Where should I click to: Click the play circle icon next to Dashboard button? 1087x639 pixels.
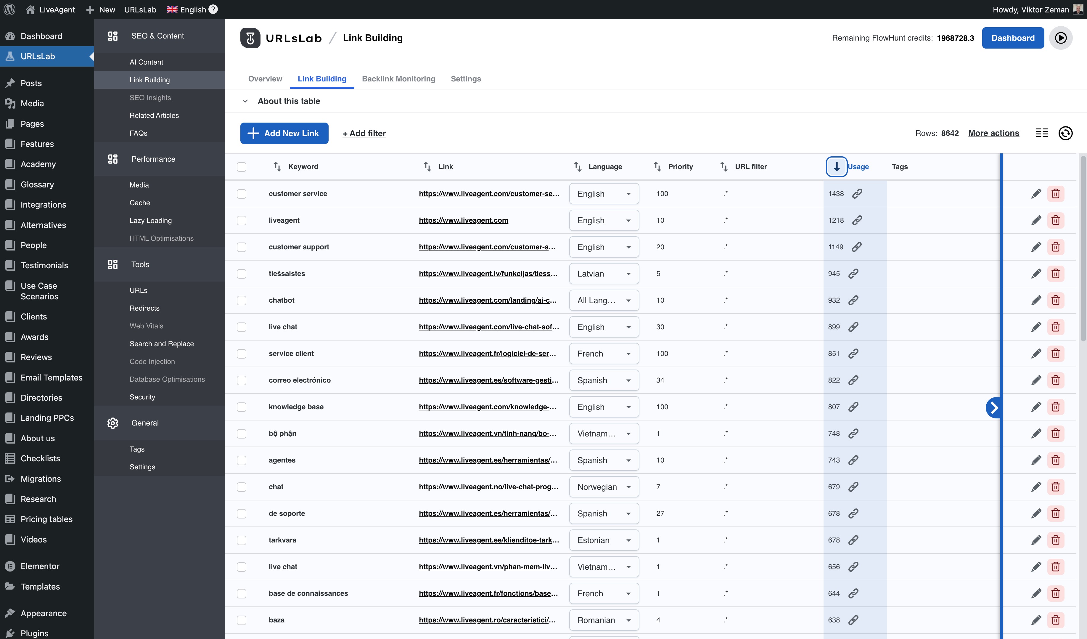(1062, 38)
